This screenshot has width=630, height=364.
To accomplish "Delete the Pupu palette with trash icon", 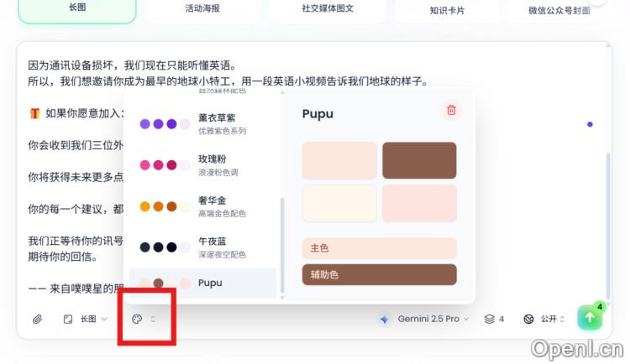I will tap(451, 110).
